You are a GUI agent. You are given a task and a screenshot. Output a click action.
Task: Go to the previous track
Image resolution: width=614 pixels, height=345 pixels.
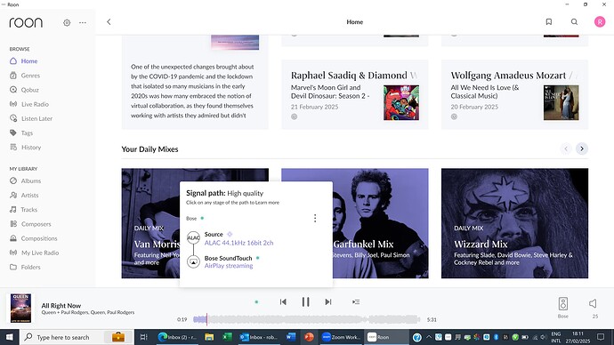coord(283,301)
